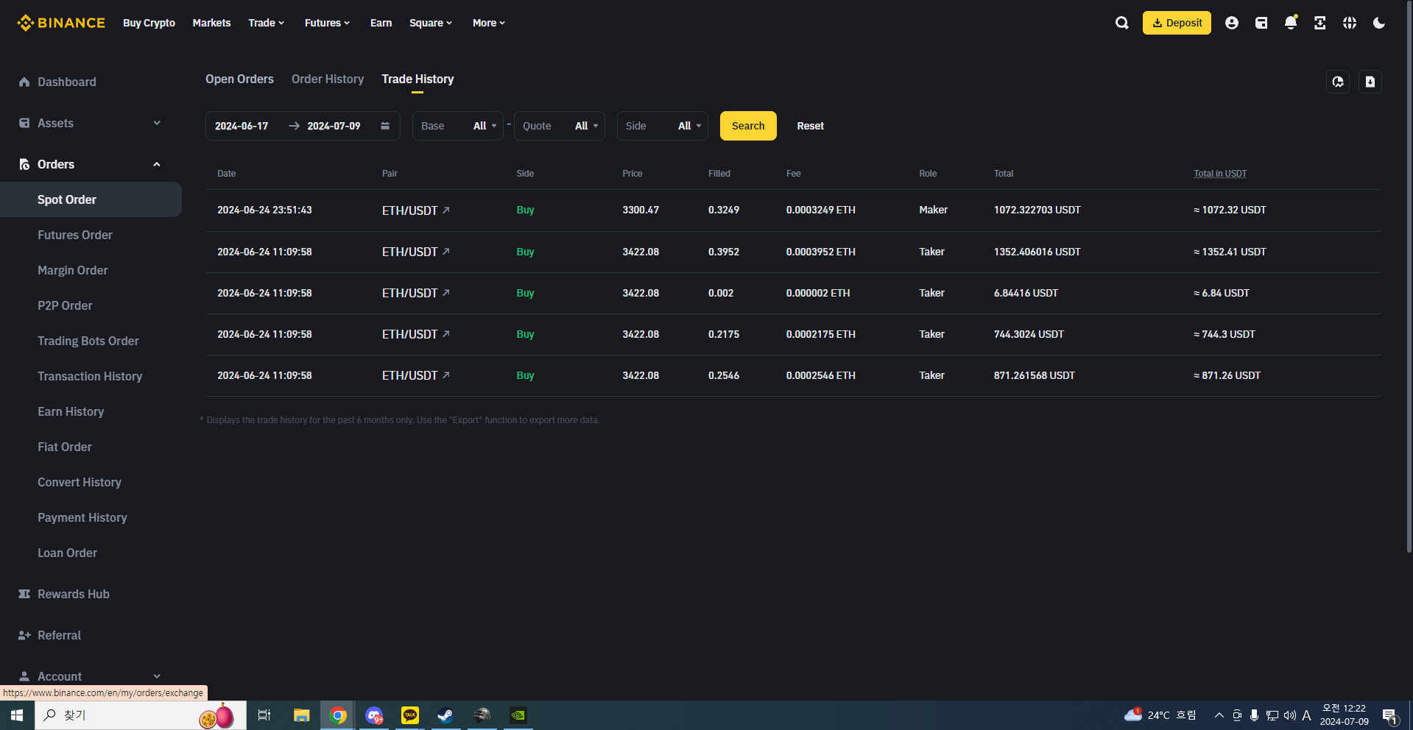
Task: Open pair link arrow for 6.84416 USDT trade
Action: pos(446,293)
